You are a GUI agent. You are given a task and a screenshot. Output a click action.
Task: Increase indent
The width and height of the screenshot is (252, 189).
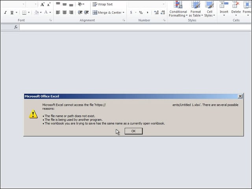point(87,13)
